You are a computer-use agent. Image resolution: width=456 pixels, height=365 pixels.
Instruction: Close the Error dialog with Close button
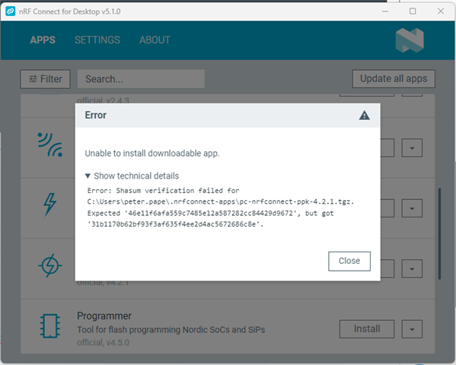coord(349,261)
